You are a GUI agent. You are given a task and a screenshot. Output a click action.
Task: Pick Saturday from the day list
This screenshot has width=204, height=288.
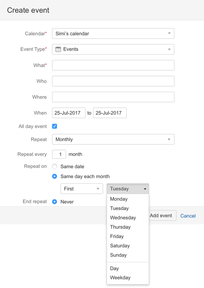[120, 246]
